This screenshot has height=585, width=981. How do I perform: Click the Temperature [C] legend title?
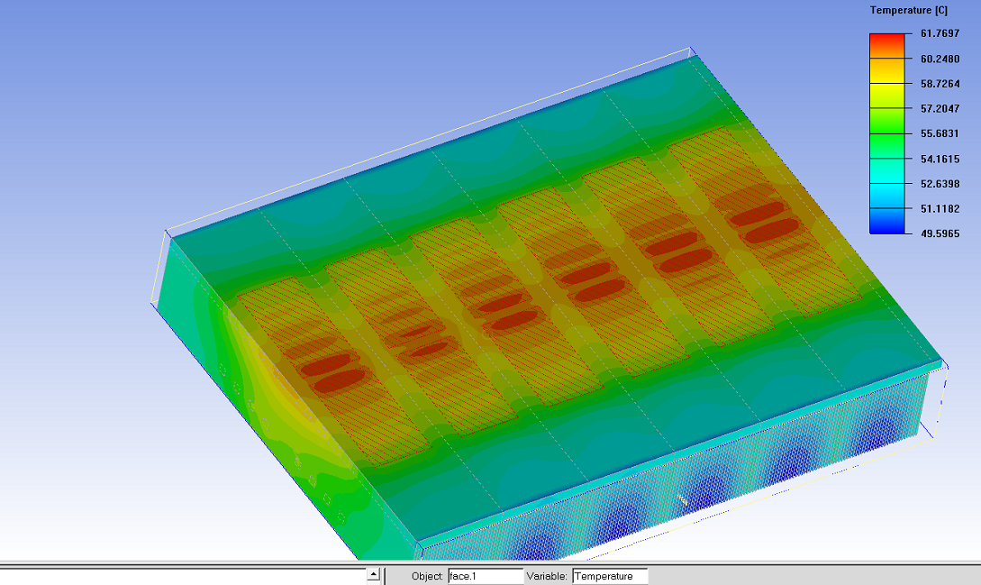[907, 11]
